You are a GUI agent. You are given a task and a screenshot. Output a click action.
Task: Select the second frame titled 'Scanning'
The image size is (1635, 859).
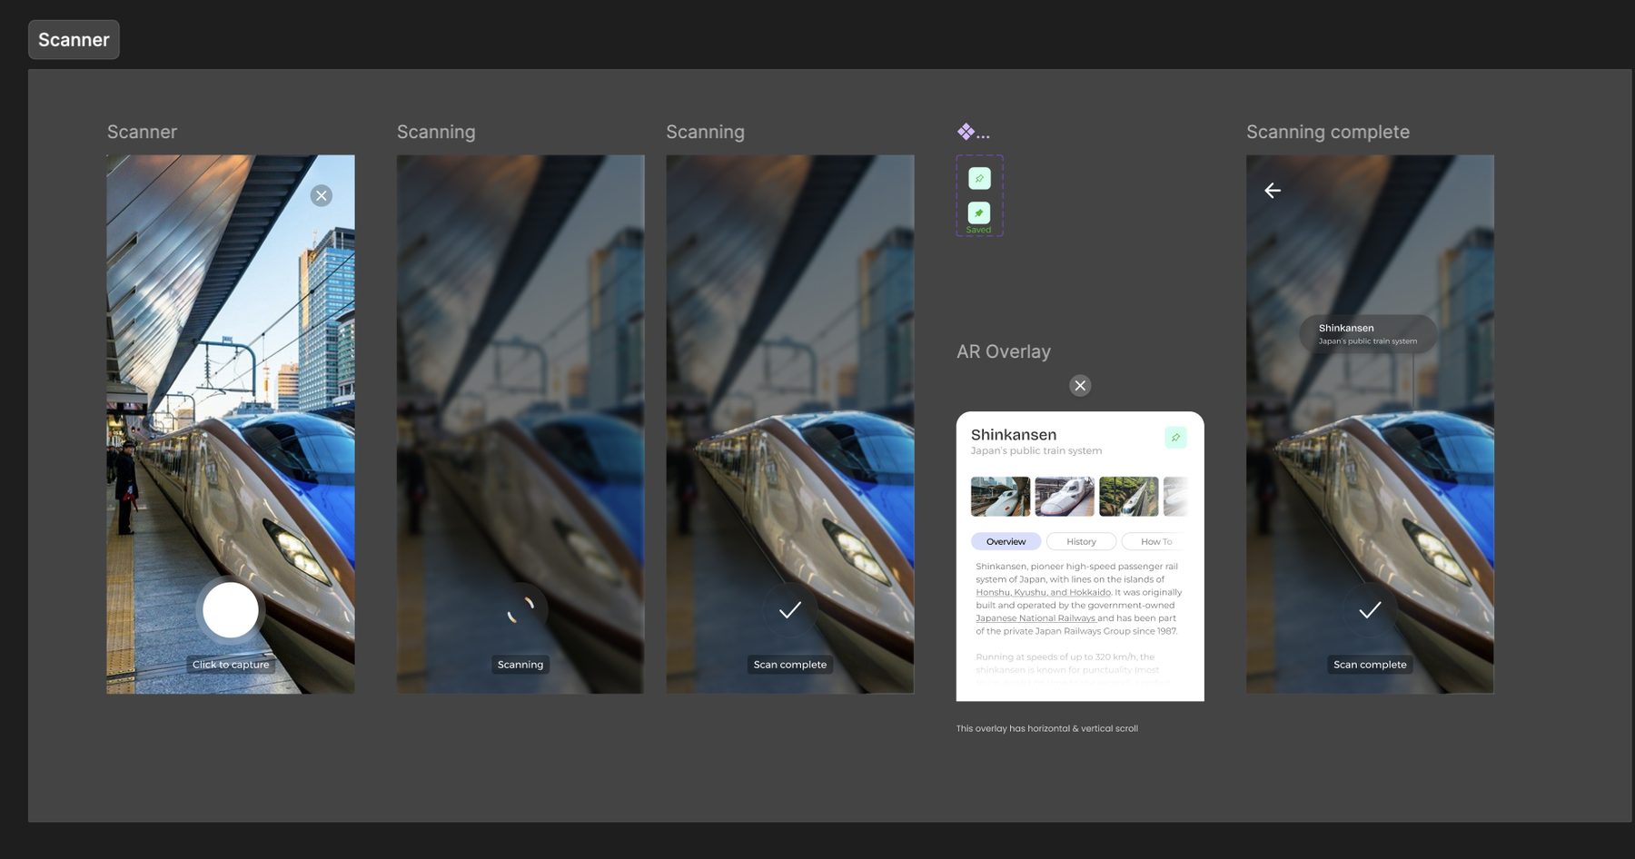click(436, 133)
